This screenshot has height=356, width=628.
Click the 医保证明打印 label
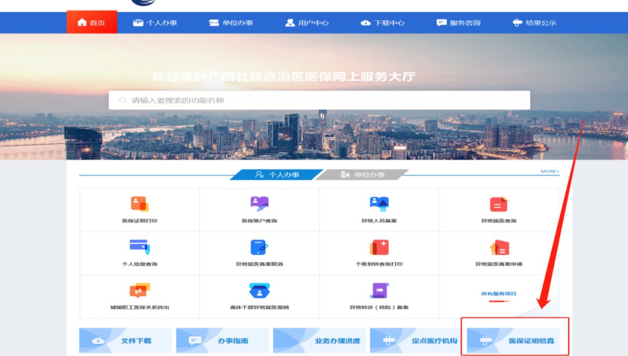(140, 221)
